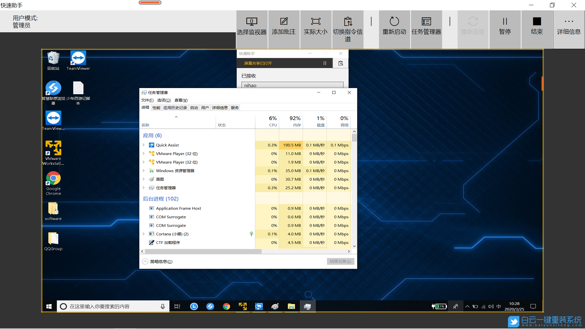Open the 选择监视器 monitor selector
The width and height of the screenshot is (585, 329).
252,29
